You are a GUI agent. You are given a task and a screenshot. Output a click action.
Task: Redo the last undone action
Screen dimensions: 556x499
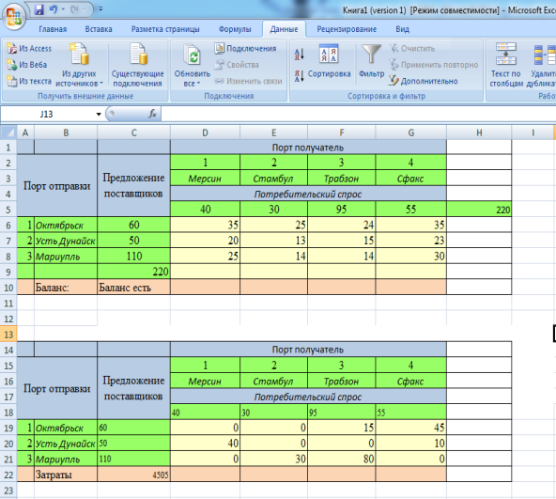click(75, 9)
